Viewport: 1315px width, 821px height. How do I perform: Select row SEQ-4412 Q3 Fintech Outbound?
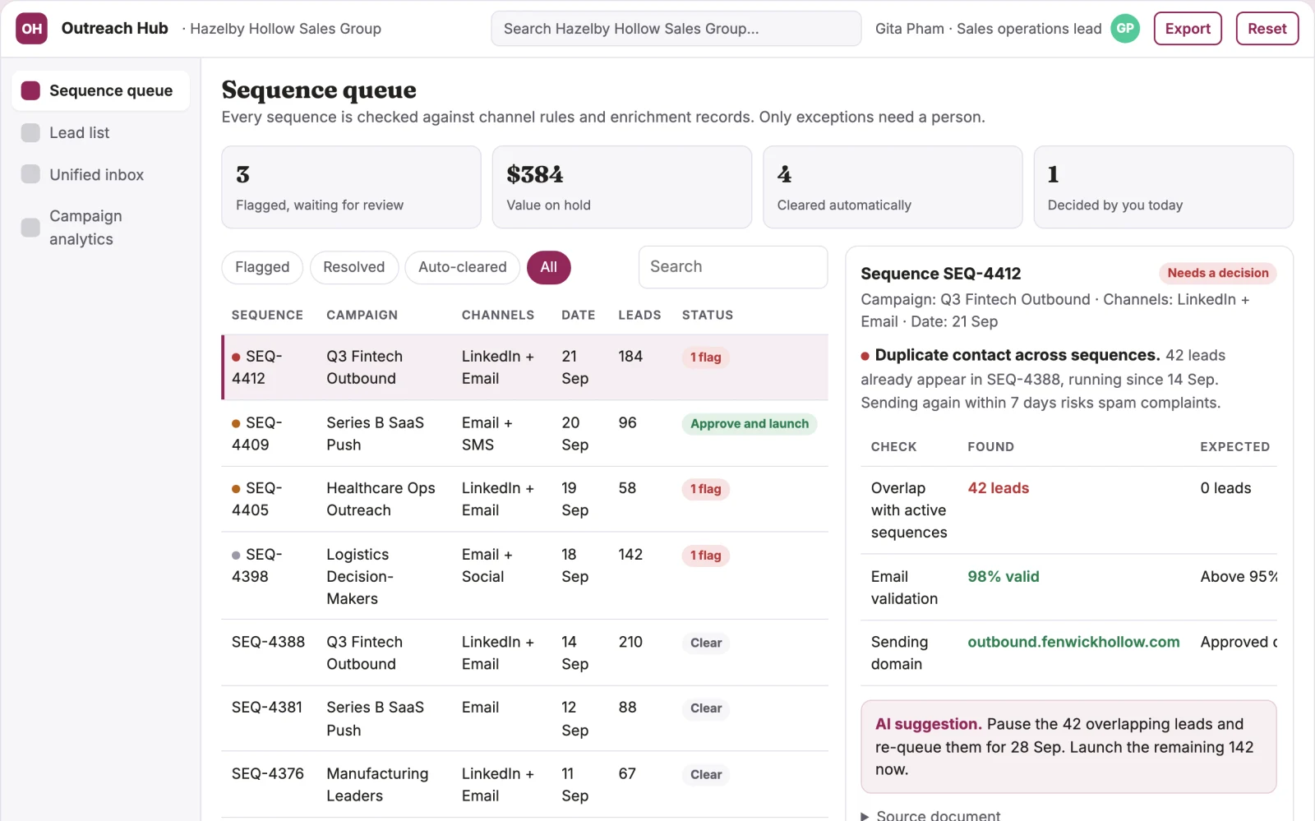coord(524,367)
